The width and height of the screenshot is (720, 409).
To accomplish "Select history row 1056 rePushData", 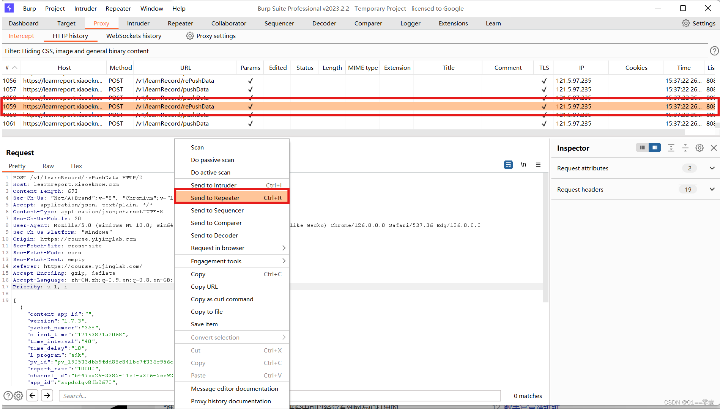I will pyautogui.click(x=359, y=80).
